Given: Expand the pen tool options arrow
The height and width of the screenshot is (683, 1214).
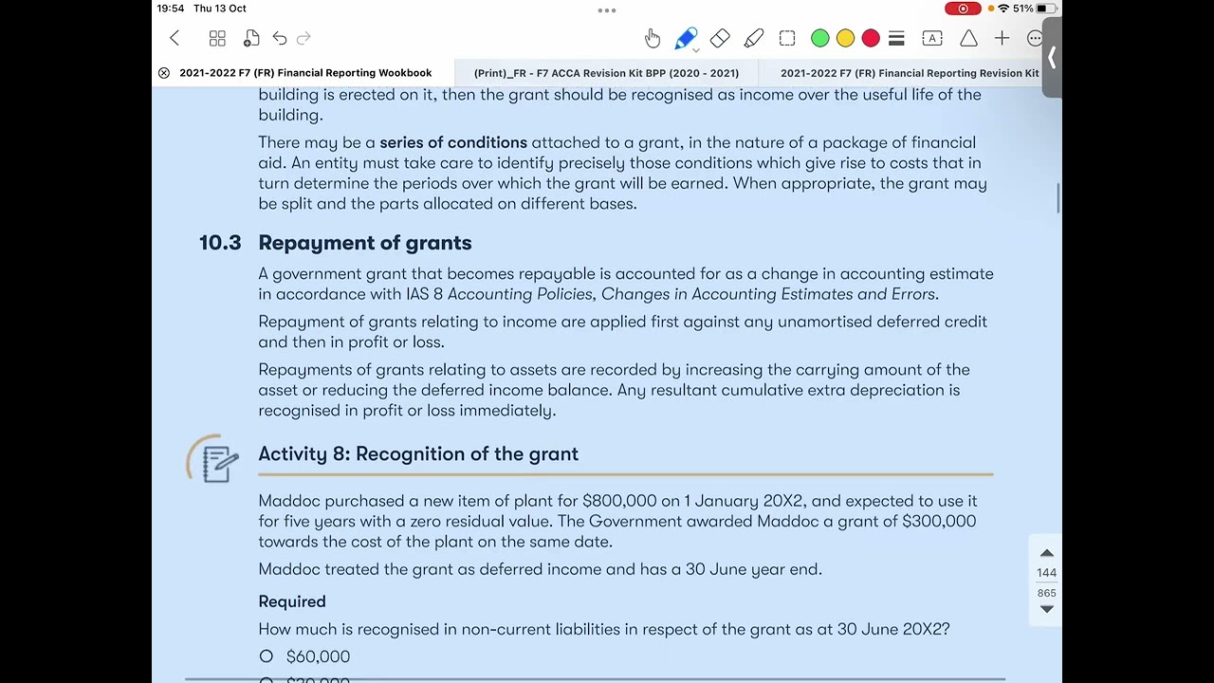Looking at the screenshot, I should [696, 49].
